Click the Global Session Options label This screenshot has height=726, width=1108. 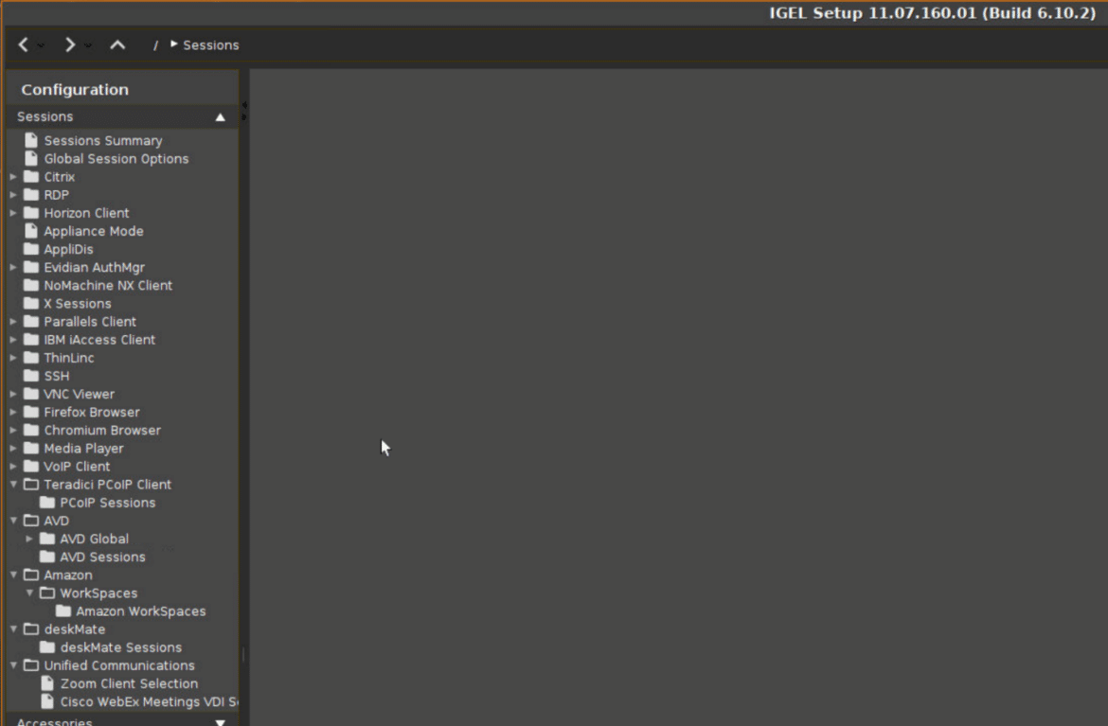(116, 159)
